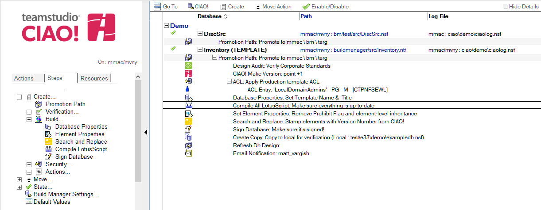Select Search and Replace in Steps tree
Viewport: 541px width, 210px height.
coord(81,141)
